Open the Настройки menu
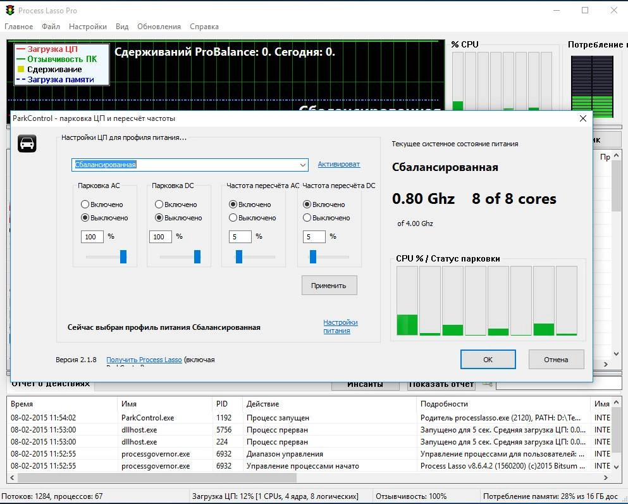Image resolution: width=628 pixels, height=504 pixels. (88, 27)
